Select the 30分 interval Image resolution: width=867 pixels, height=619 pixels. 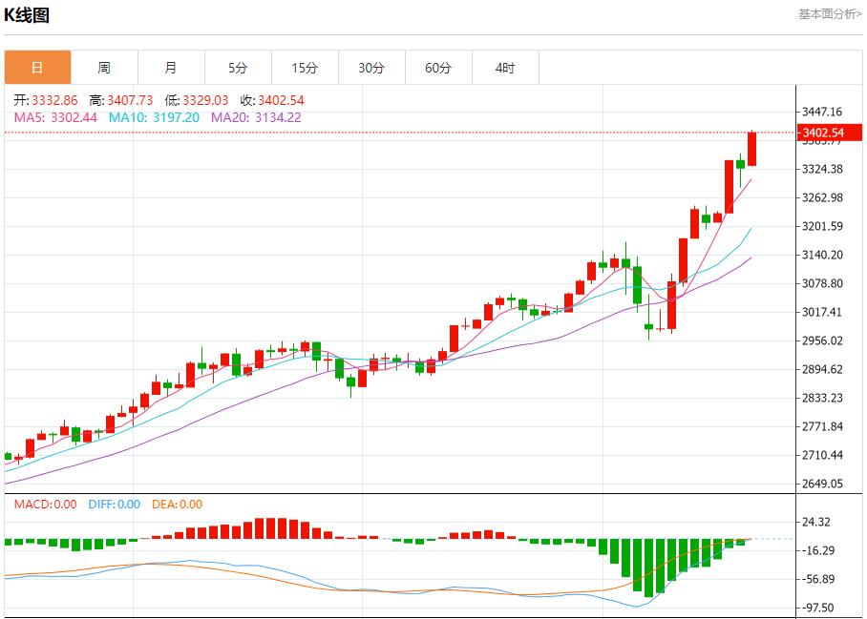371,67
